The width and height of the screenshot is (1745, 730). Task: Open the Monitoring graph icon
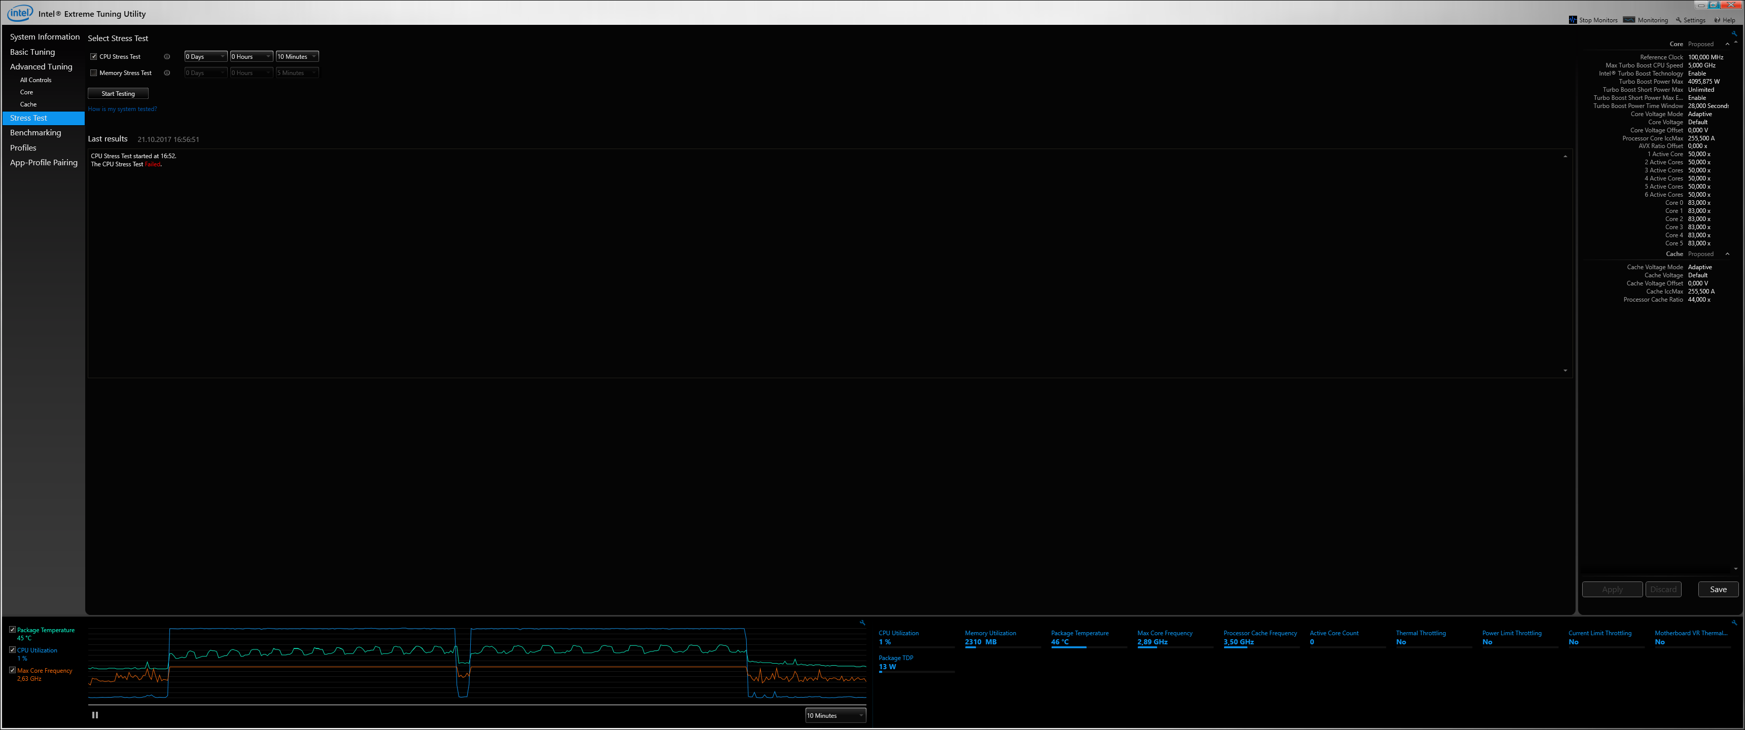coord(1629,20)
